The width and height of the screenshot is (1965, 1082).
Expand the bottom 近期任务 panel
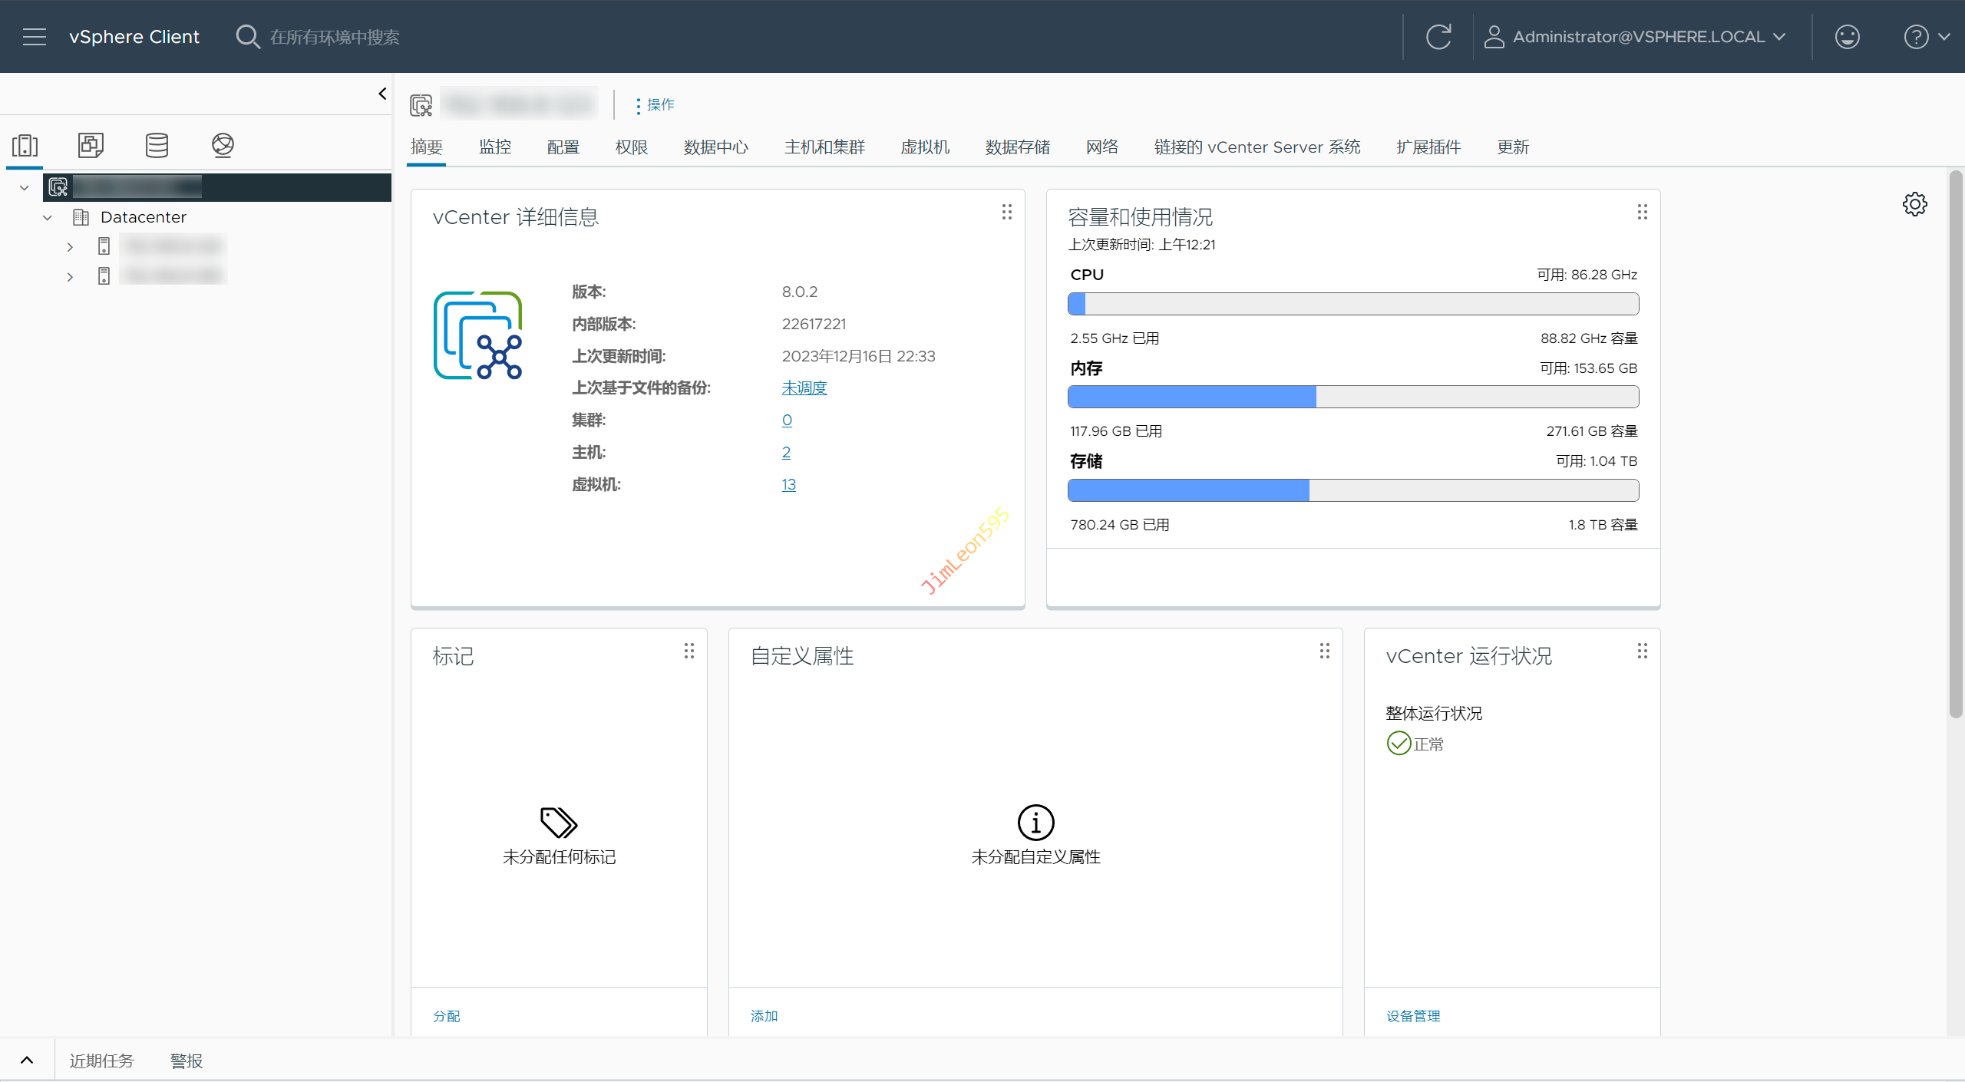coord(27,1060)
